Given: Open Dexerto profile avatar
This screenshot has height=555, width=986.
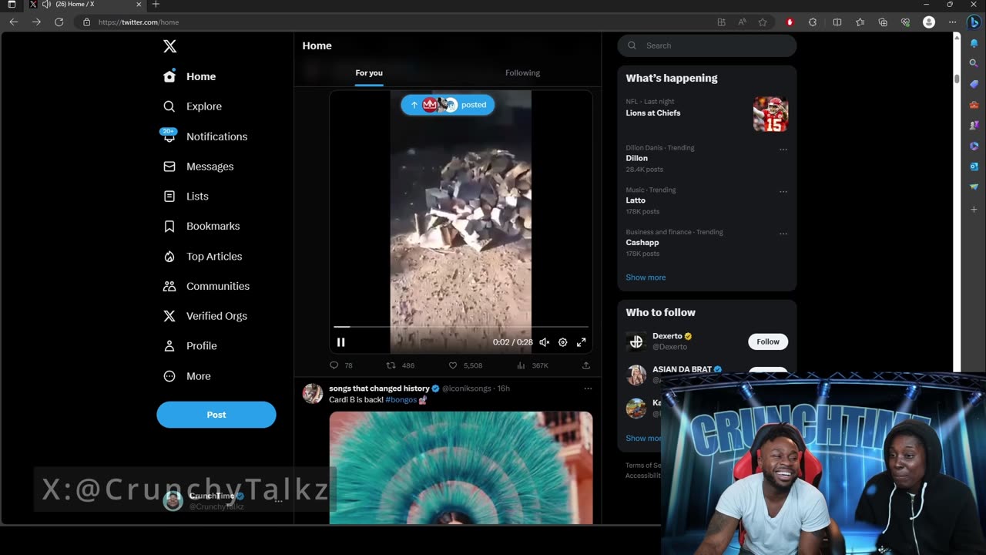Looking at the screenshot, I should point(636,341).
